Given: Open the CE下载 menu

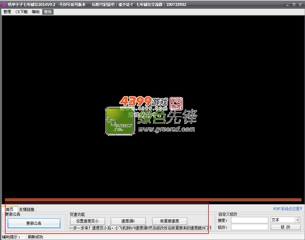Looking at the screenshot, I should point(21,12).
